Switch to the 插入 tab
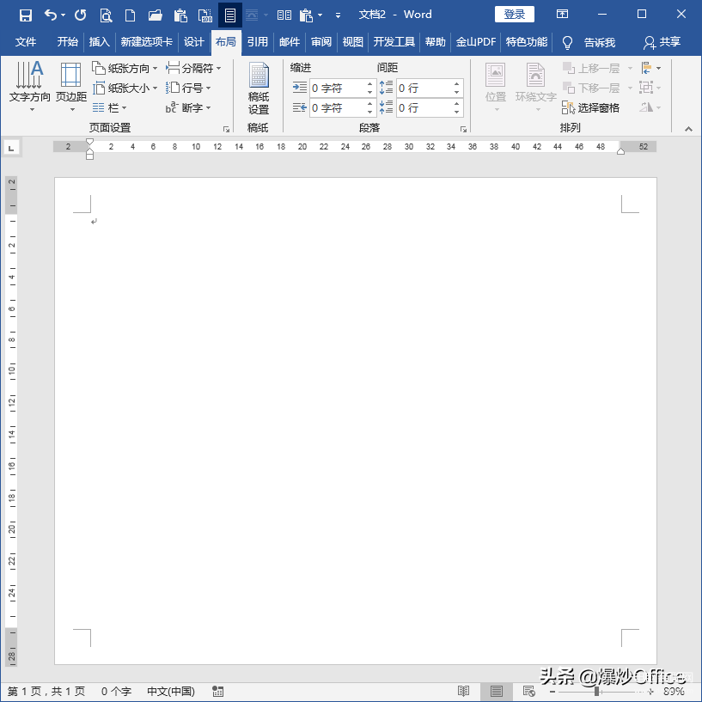This screenshot has height=702, width=702. click(99, 42)
